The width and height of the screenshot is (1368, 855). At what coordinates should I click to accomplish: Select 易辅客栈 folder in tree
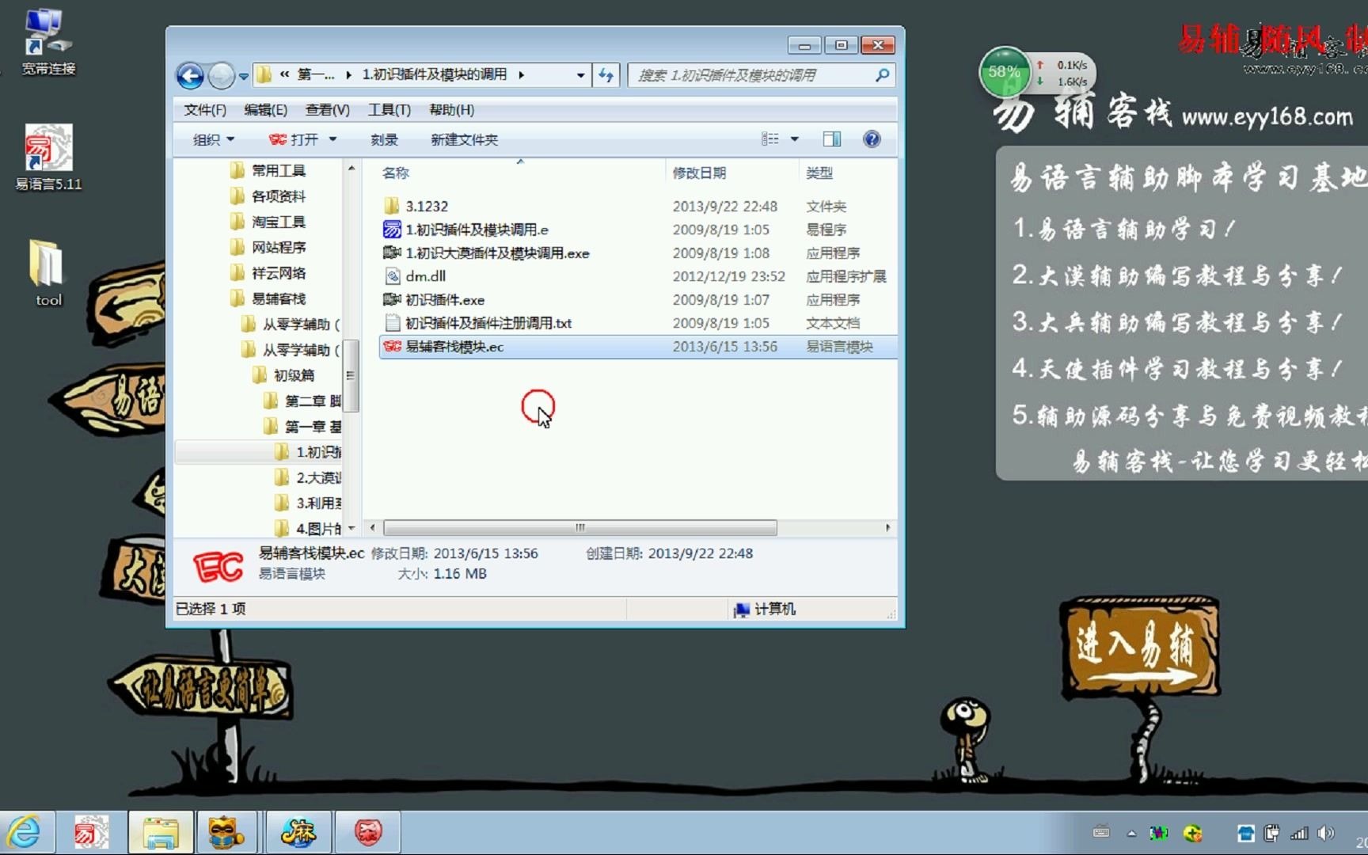[278, 298]
